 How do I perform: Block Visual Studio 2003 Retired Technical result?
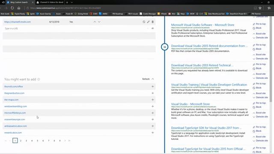(x=257, y=68)
